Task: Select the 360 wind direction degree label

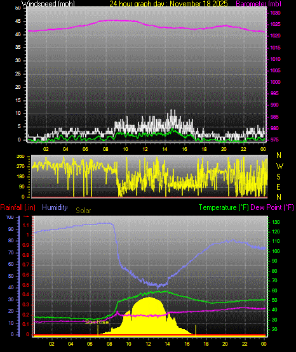Action: point(20,157)
